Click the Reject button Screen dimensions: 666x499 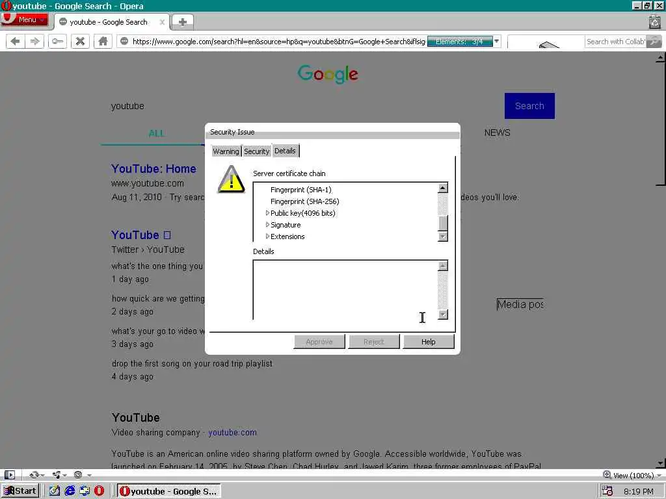coord(374,342)
